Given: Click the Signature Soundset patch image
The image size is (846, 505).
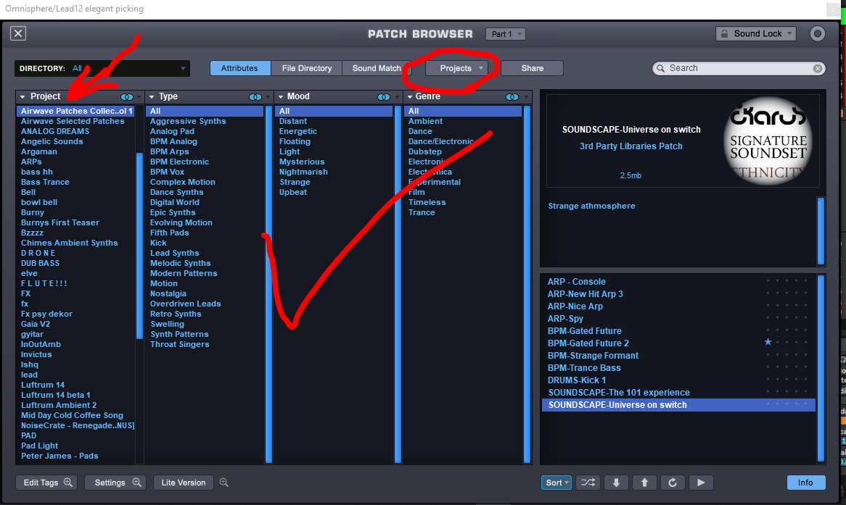Looking at the screenshot, I should [768, 141].
